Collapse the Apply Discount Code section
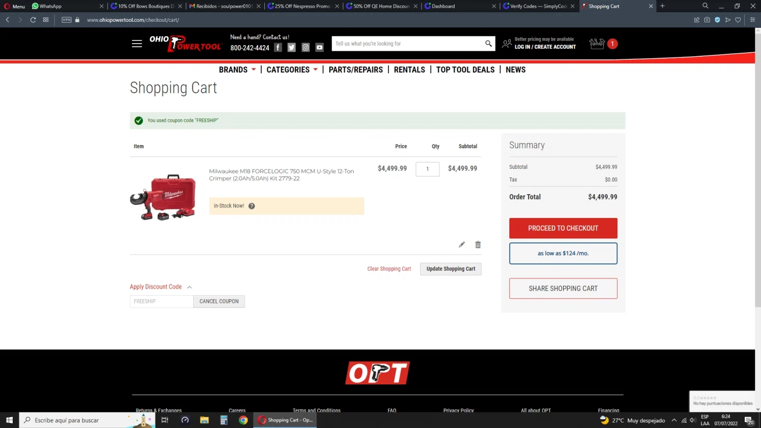The width and height of the screenshot is (761, 428). (x=160, y=287)
